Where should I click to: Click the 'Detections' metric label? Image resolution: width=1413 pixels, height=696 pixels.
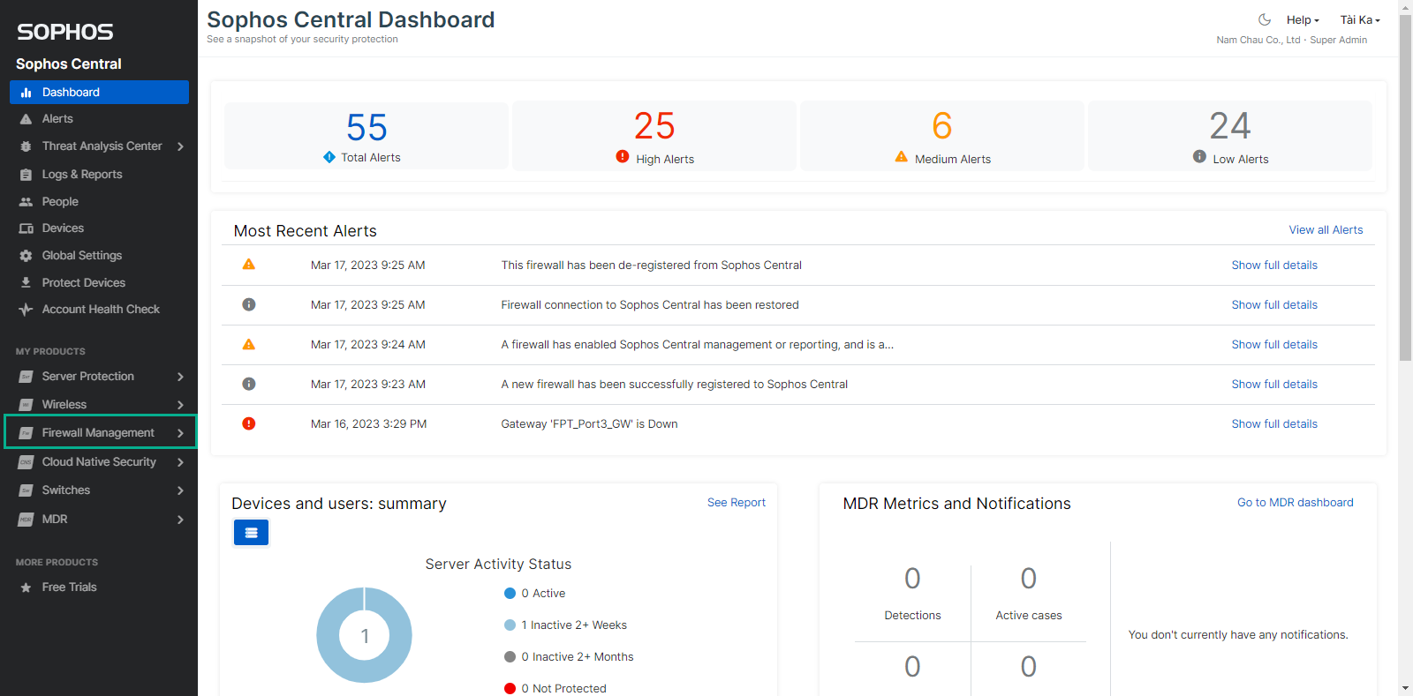[x=912, y=616]
